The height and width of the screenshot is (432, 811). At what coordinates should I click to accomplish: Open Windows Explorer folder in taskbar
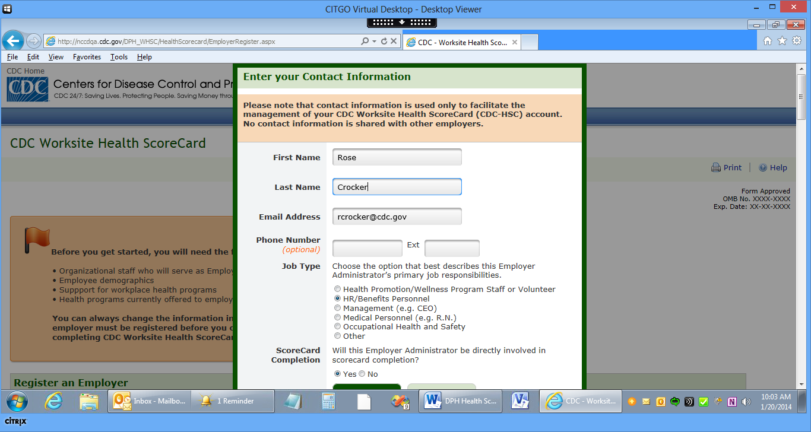click(x=88, y=401)
